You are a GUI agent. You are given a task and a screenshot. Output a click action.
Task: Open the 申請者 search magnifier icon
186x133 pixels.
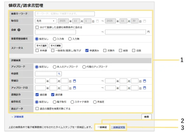pyautogui.click(x=59, y=74)
